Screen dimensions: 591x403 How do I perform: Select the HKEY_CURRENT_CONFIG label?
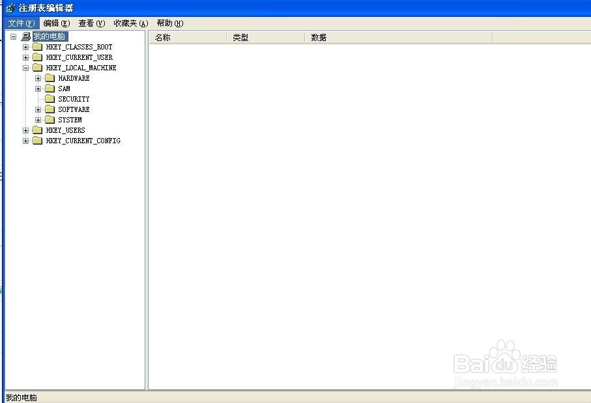tap(83, 141)
